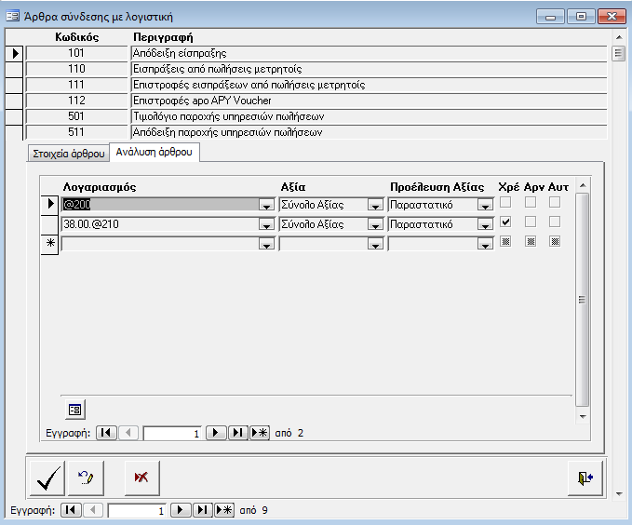
Task: Open Λογαριασμός dropdown for @200 row
Action: pyautogui.click(x=266, y=205)
